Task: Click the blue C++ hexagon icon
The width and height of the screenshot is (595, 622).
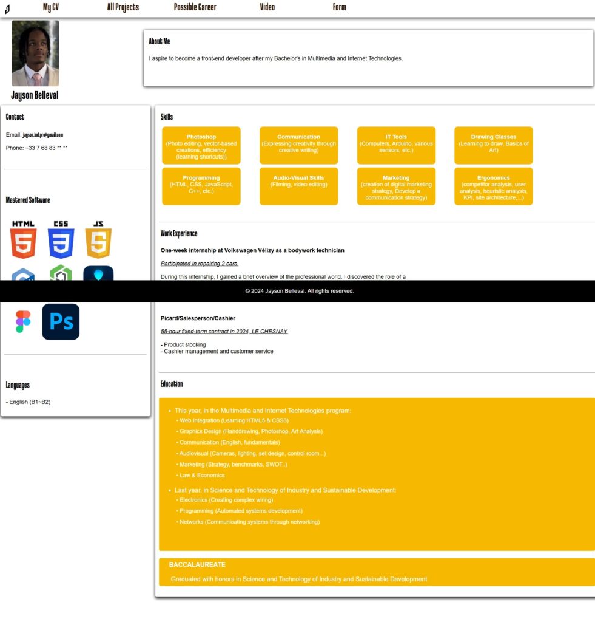Action: point(23,274)
